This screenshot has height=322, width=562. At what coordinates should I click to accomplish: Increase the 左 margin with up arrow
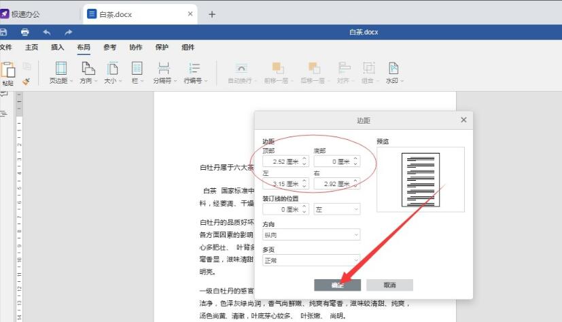coord(304,181)
